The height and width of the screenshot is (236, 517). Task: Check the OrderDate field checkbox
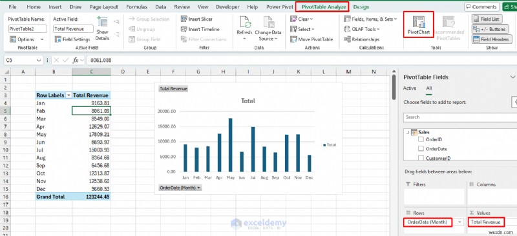pos(421,149)
